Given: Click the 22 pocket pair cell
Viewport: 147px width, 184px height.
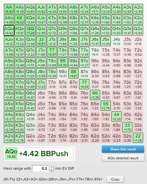Looking at the screenshot, I should click(x=138, y=138).
